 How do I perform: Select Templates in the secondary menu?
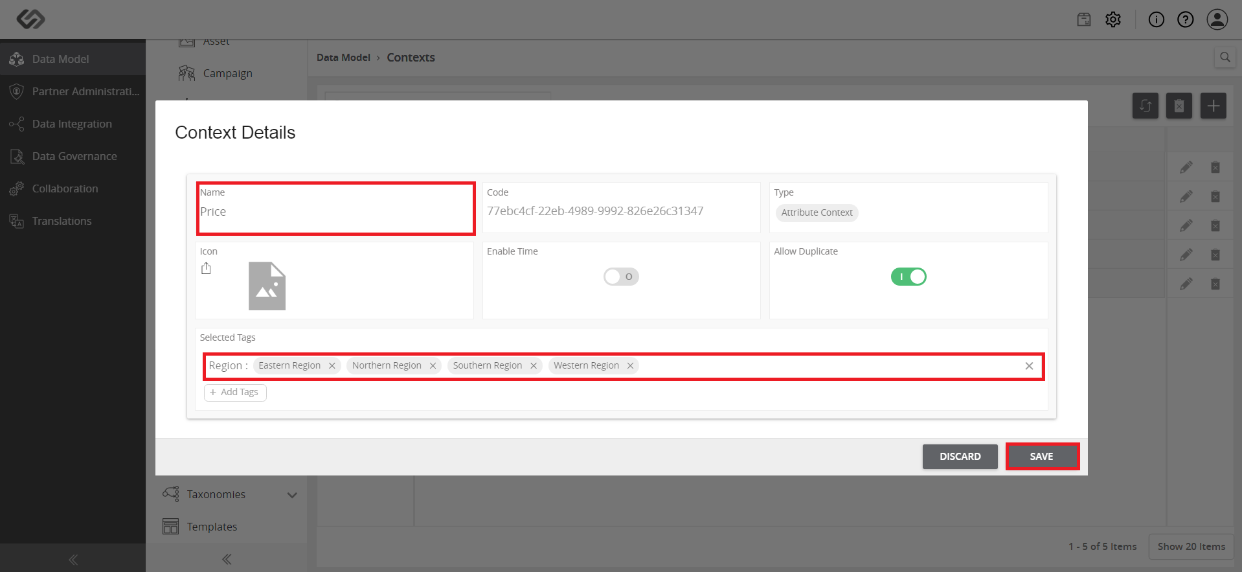(x=212, y=527)
